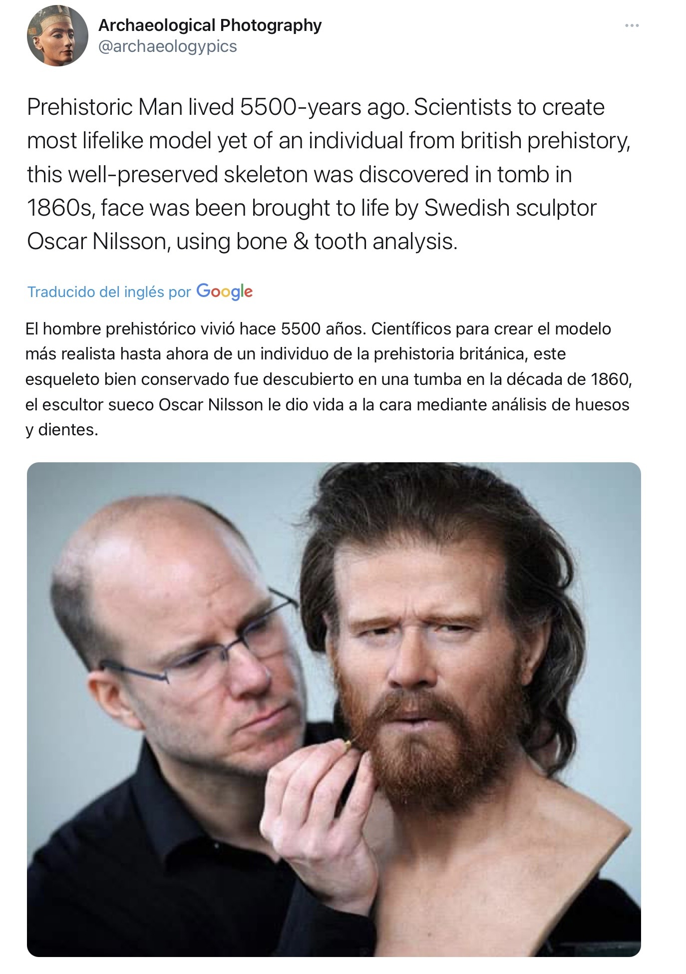686x974 pixels.
Task: Click the words 'Swedish sculptor' in the English tweet
Action: [x=510, y=208]
